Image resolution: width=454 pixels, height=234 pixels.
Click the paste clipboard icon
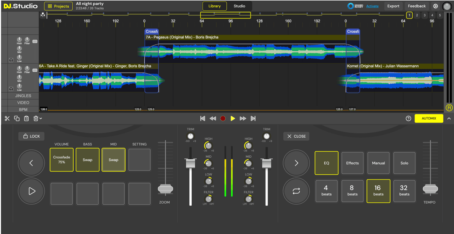point(26,119)
